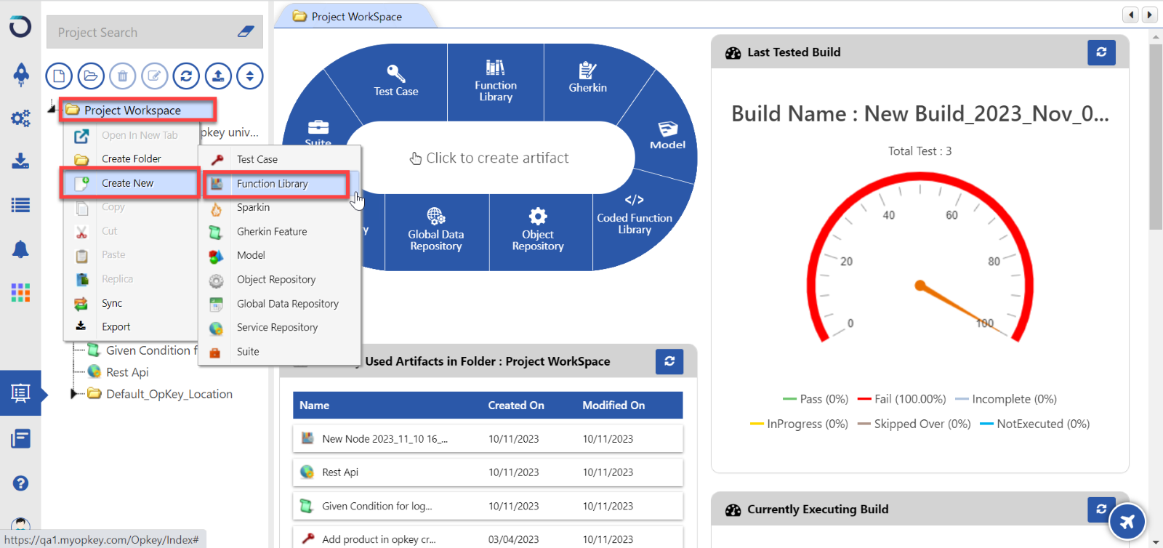Click the rocket icon in left sidebar

click(20, 73)
